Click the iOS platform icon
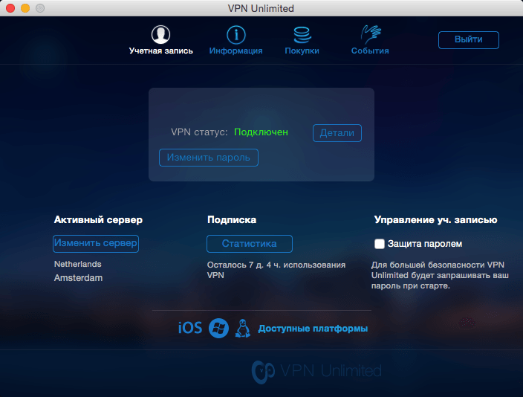Screen dimensions: 523x397 pyautogui.click(x=190, y=328)
